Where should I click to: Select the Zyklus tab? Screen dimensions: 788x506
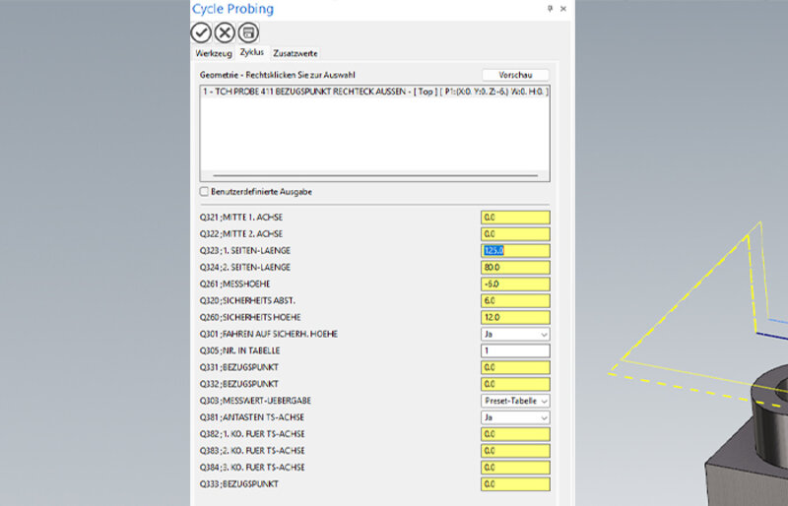[251, 53]
